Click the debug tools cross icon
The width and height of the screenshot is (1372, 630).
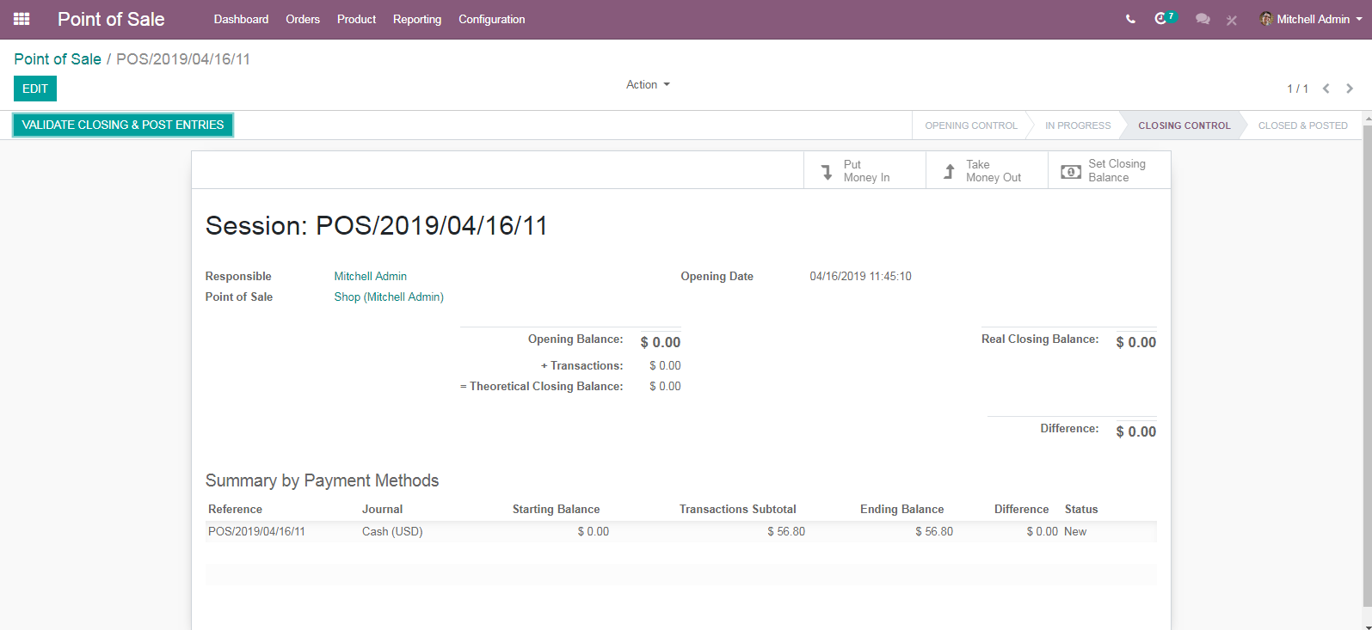click(x=1232, y=20)
